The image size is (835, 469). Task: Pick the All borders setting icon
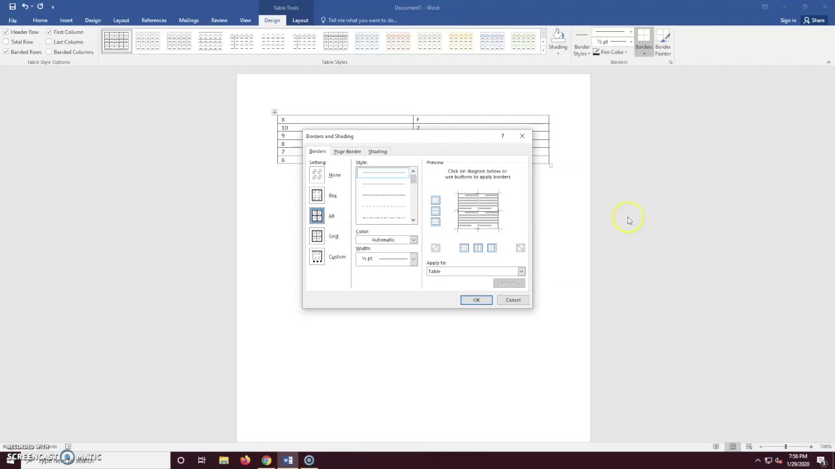(316, 216)
